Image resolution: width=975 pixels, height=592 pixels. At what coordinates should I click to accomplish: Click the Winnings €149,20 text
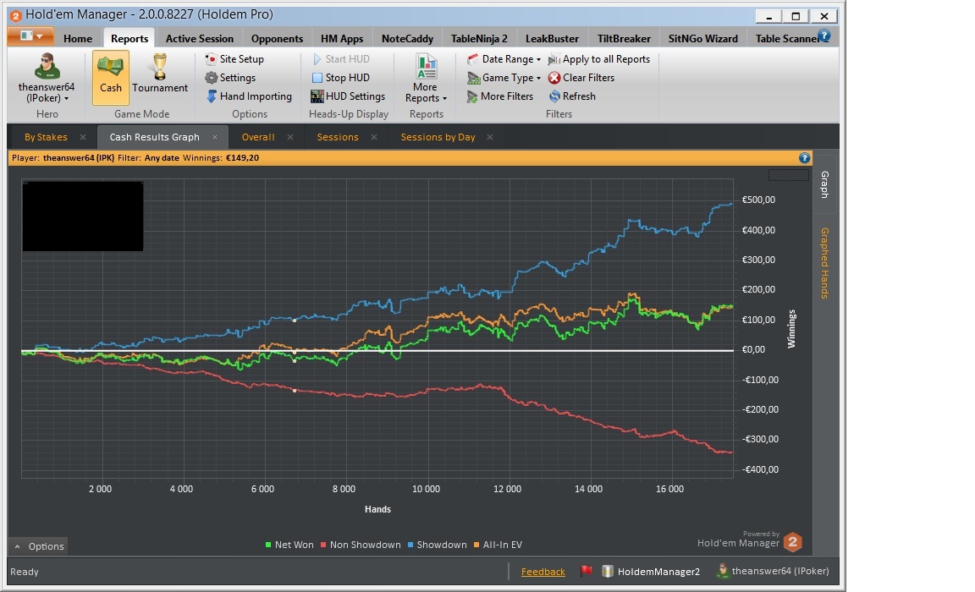click(221, 158)
